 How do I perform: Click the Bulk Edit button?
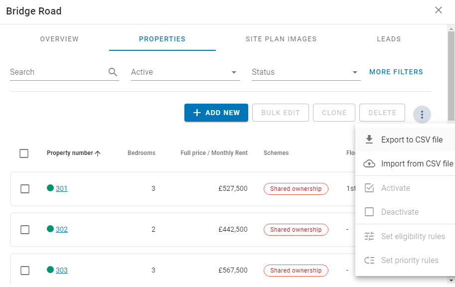(280, 113)
